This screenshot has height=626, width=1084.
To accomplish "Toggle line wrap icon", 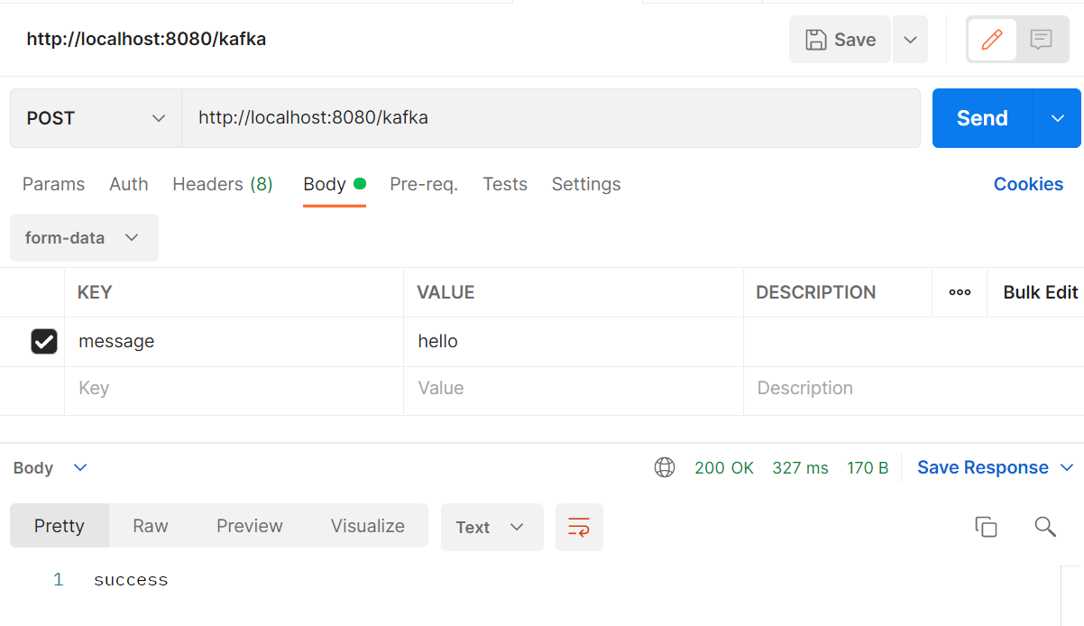I will [579, 527].
